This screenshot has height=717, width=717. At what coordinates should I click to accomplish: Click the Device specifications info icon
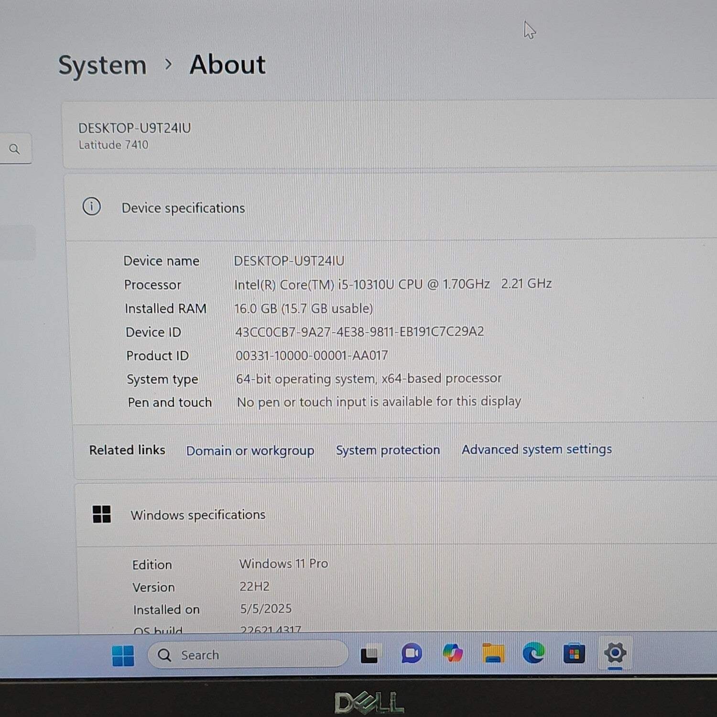coord(92,206)
